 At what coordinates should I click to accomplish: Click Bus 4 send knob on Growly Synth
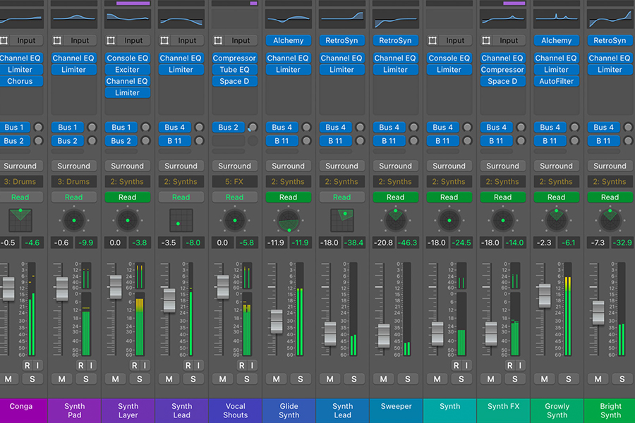574,127
